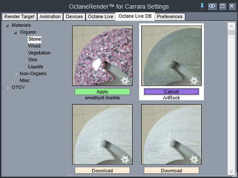Download the bottom-left white stone material
This screenshot has height=178, width=238.
tap(102, 170)
